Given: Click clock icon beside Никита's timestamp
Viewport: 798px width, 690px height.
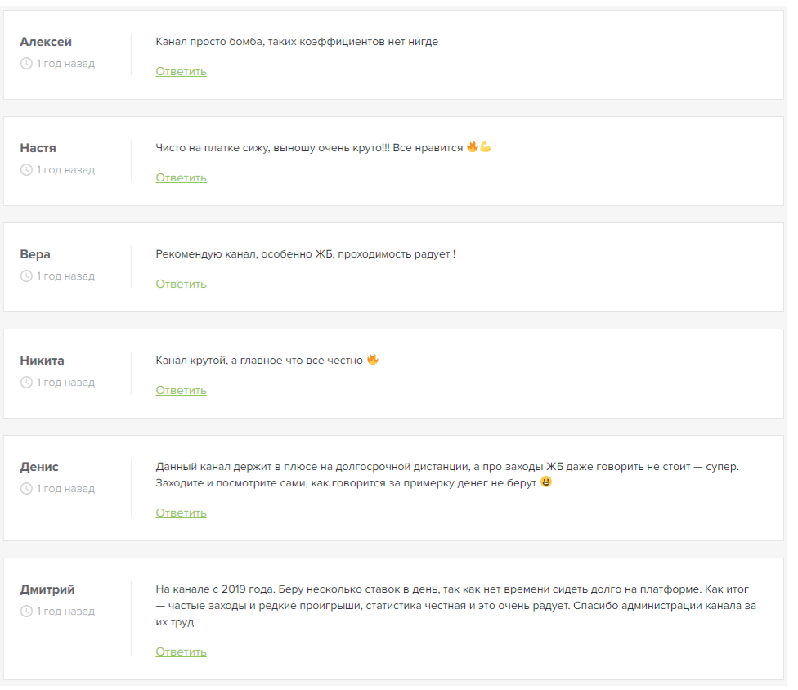Looking at the screenshot, I should pyautogui.click(x=26, y=383).
